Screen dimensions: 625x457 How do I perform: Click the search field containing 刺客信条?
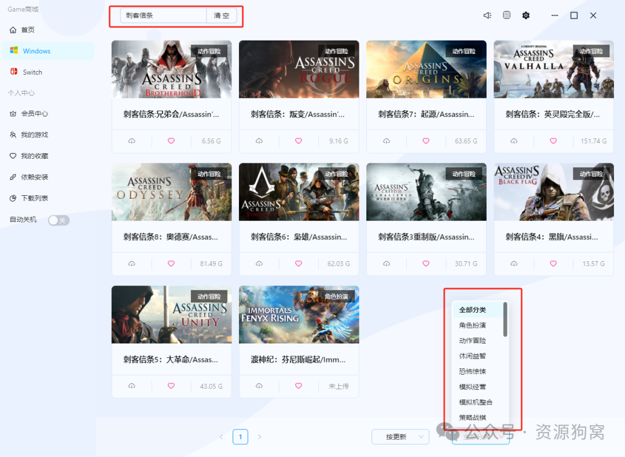tap(163, 16)
